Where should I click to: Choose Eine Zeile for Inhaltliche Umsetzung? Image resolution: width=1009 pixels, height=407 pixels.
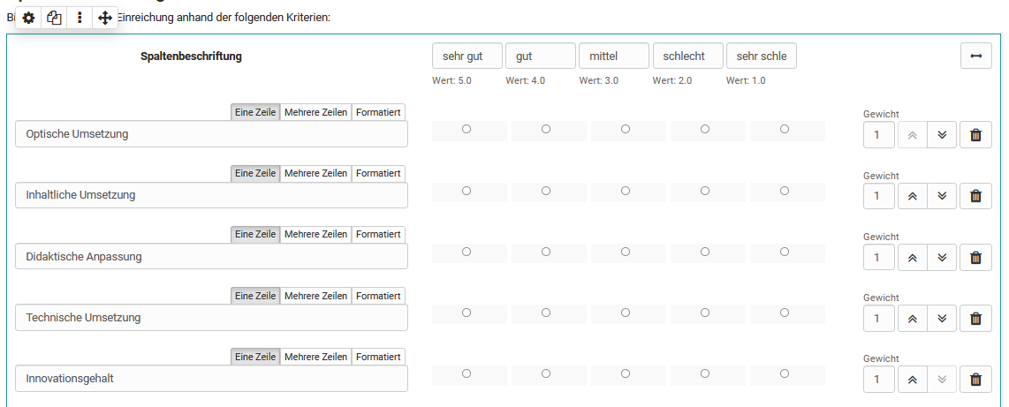(x=255, y=174)
